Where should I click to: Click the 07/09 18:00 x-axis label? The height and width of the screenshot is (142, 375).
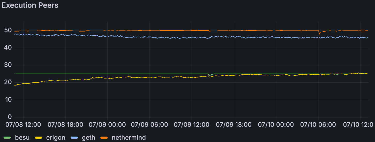pos(234,125)
